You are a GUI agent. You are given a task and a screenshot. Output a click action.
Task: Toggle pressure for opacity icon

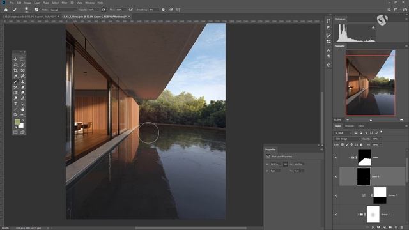pyautogui.click(x=104, y=10)
